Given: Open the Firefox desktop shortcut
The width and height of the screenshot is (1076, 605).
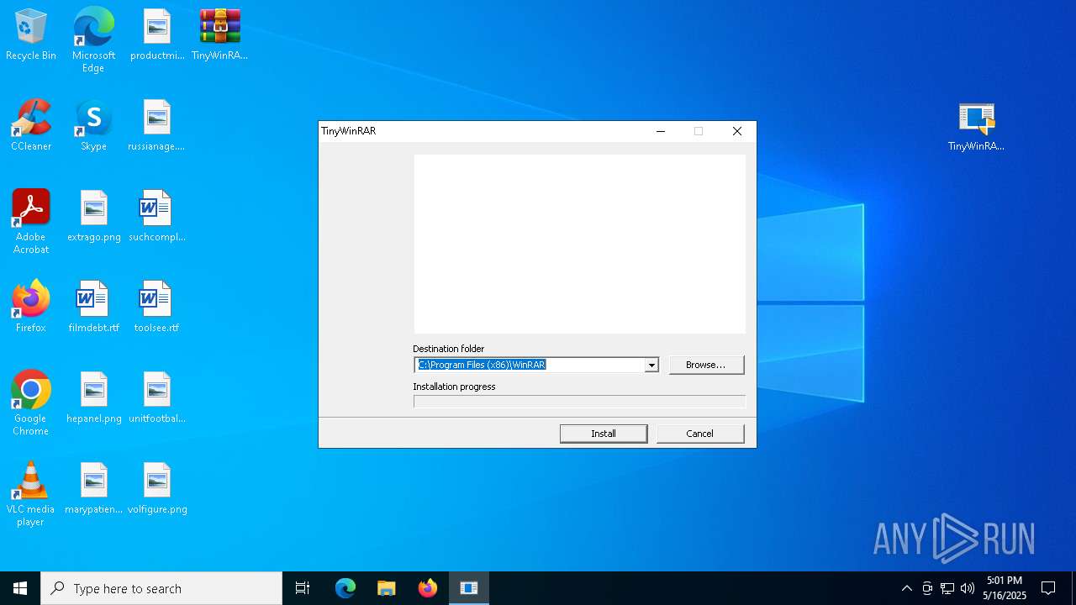Looking at the screenshot, I should click(31, 307).
